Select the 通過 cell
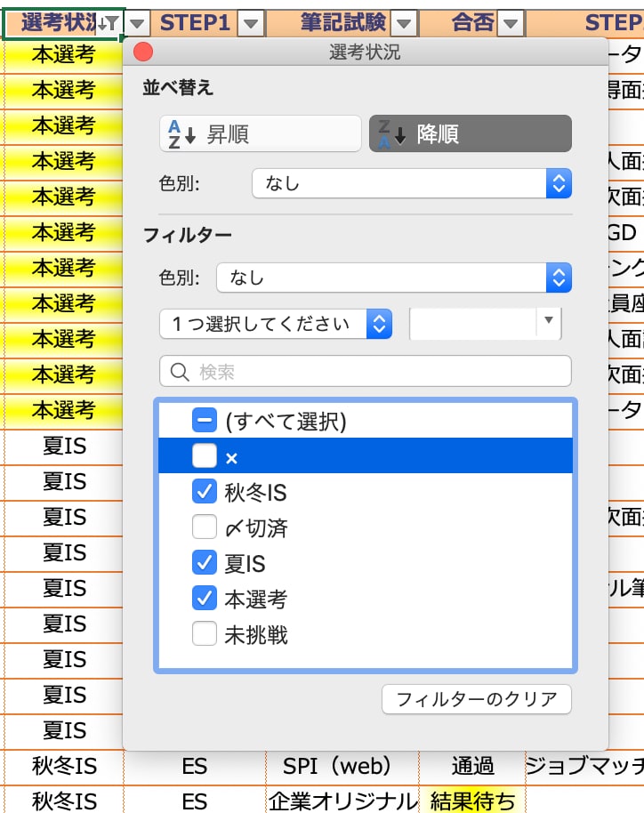The image size is (644, 813). point(471,767)
